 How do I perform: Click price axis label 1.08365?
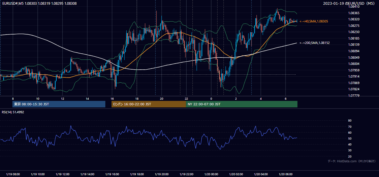(353, 13)
